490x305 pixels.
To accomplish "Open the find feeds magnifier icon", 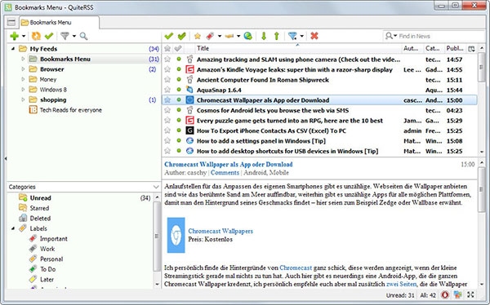I will [83, 36].
